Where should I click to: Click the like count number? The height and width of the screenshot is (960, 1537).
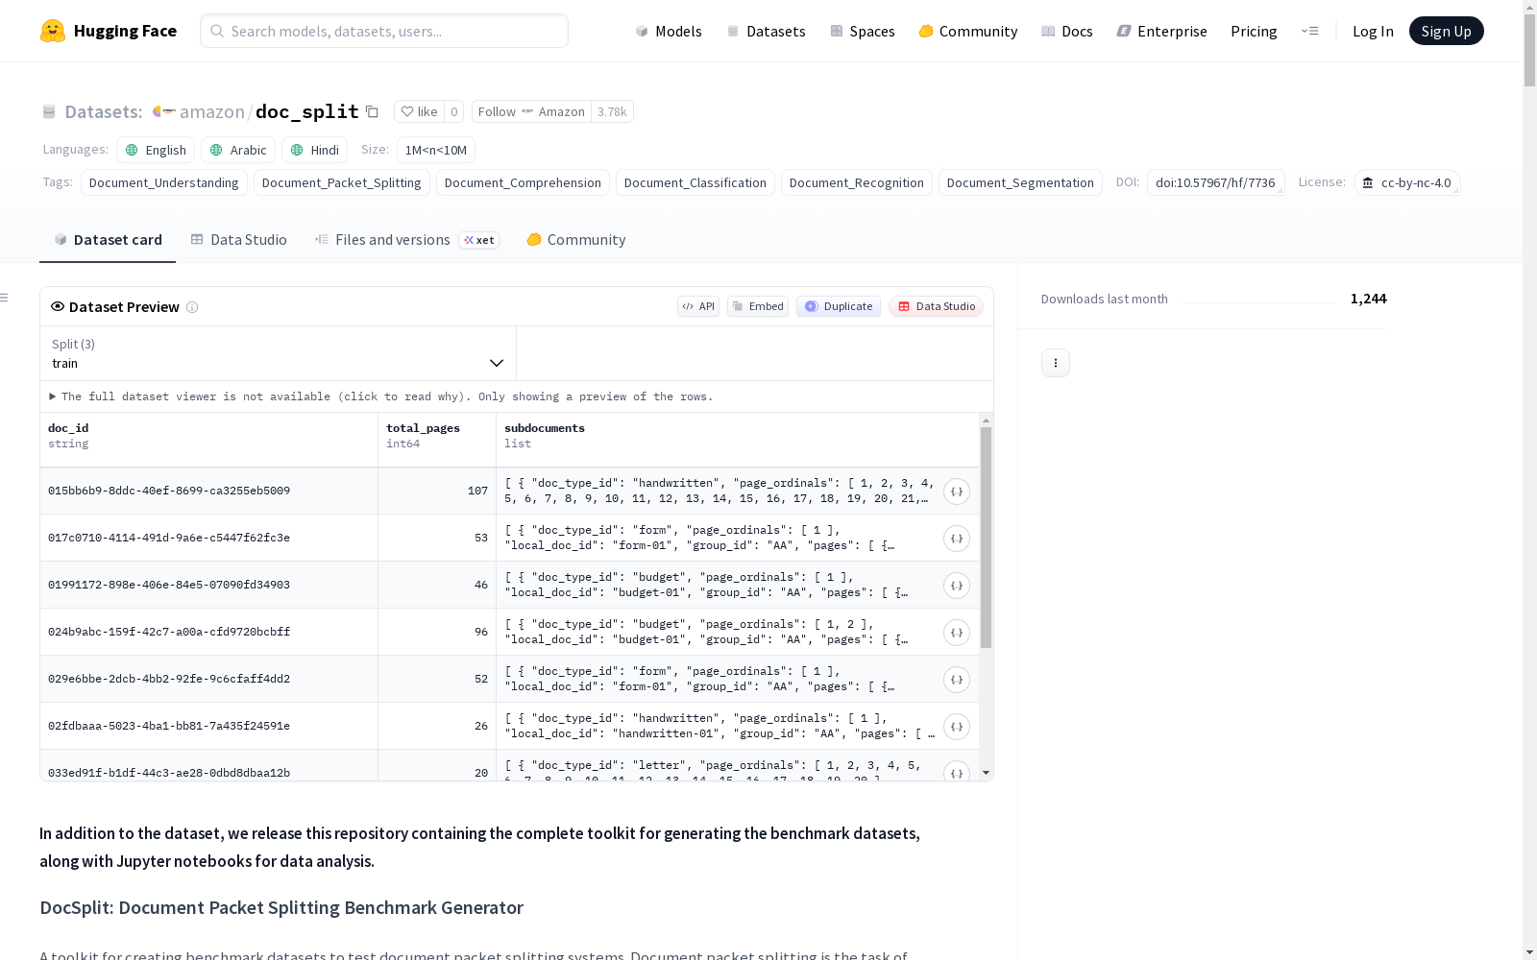point(454,111)
